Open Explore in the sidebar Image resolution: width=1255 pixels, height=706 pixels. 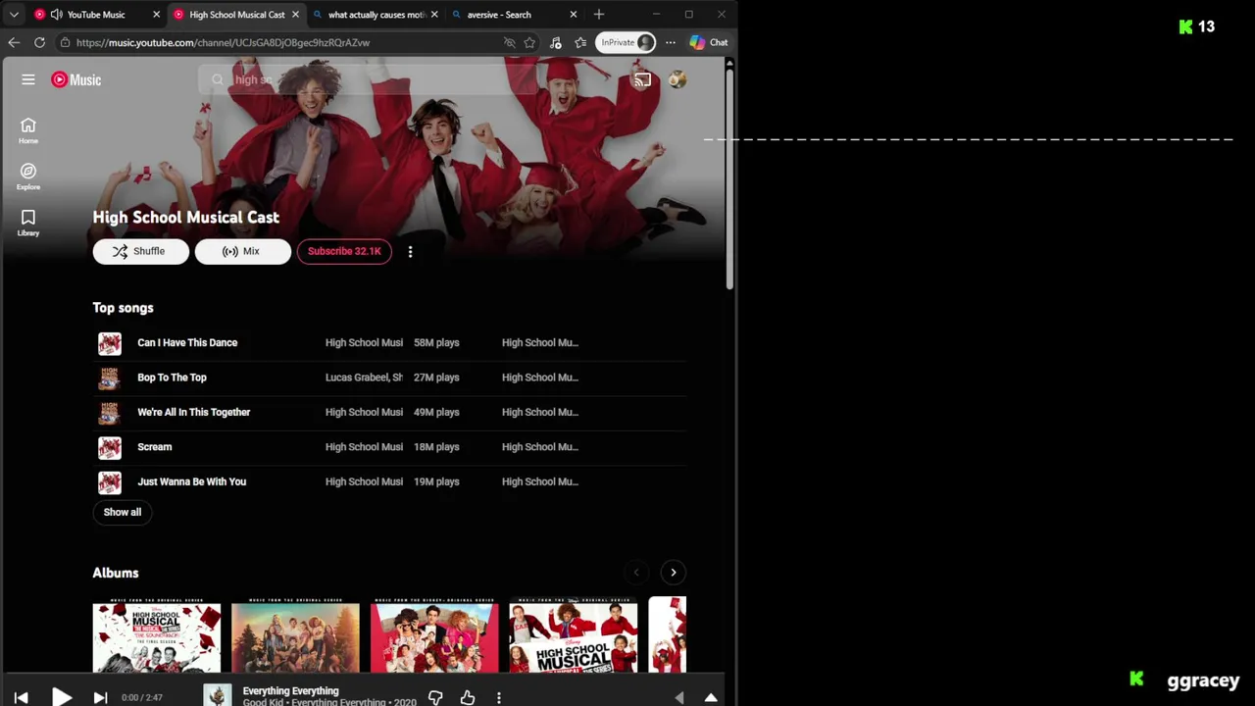click(x=28, y=176)
